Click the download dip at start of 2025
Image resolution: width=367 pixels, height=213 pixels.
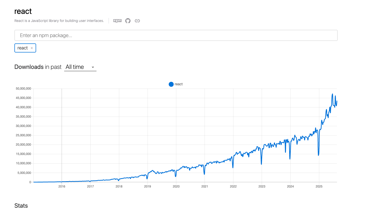[x=319, y=155]
